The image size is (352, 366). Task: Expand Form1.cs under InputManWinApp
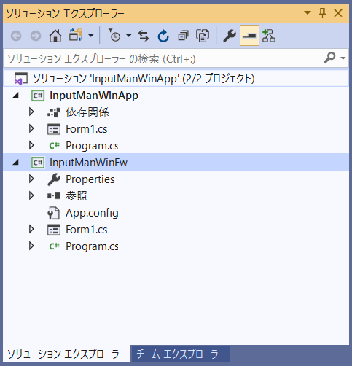31,128
